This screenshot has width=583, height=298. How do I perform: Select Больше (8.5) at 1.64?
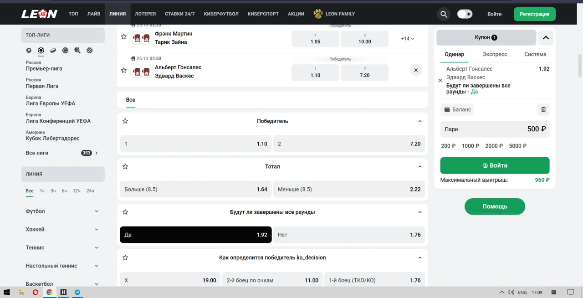tap(196, 189)
